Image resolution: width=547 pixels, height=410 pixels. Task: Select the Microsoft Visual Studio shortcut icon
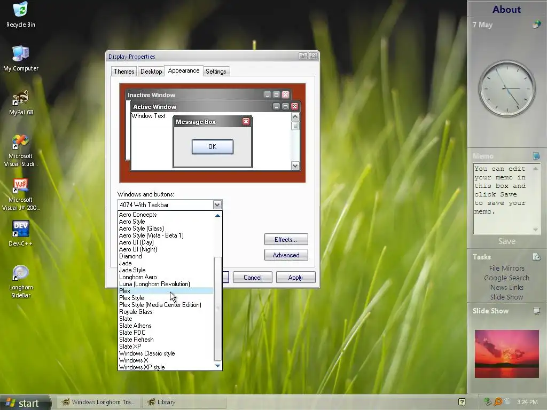(21, 150)
